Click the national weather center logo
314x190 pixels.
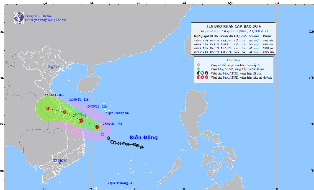(18, 18)
